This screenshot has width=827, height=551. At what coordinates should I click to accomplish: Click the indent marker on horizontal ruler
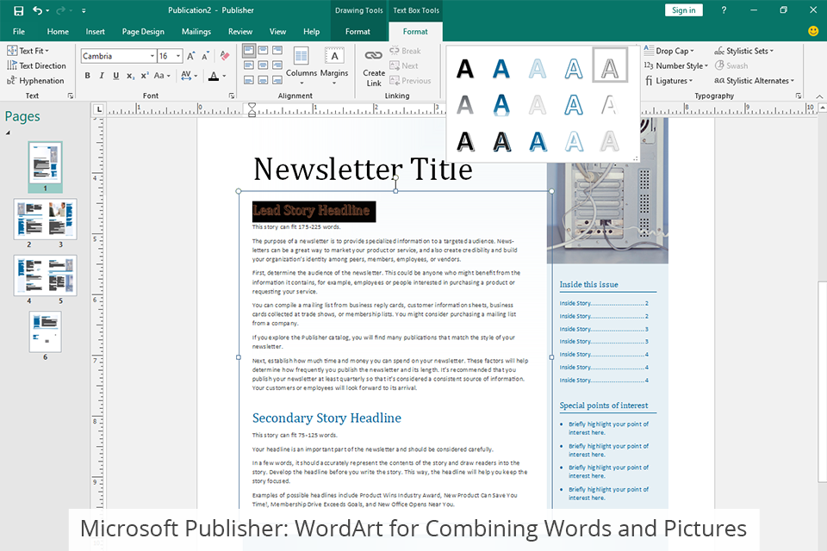coord(252,109)
